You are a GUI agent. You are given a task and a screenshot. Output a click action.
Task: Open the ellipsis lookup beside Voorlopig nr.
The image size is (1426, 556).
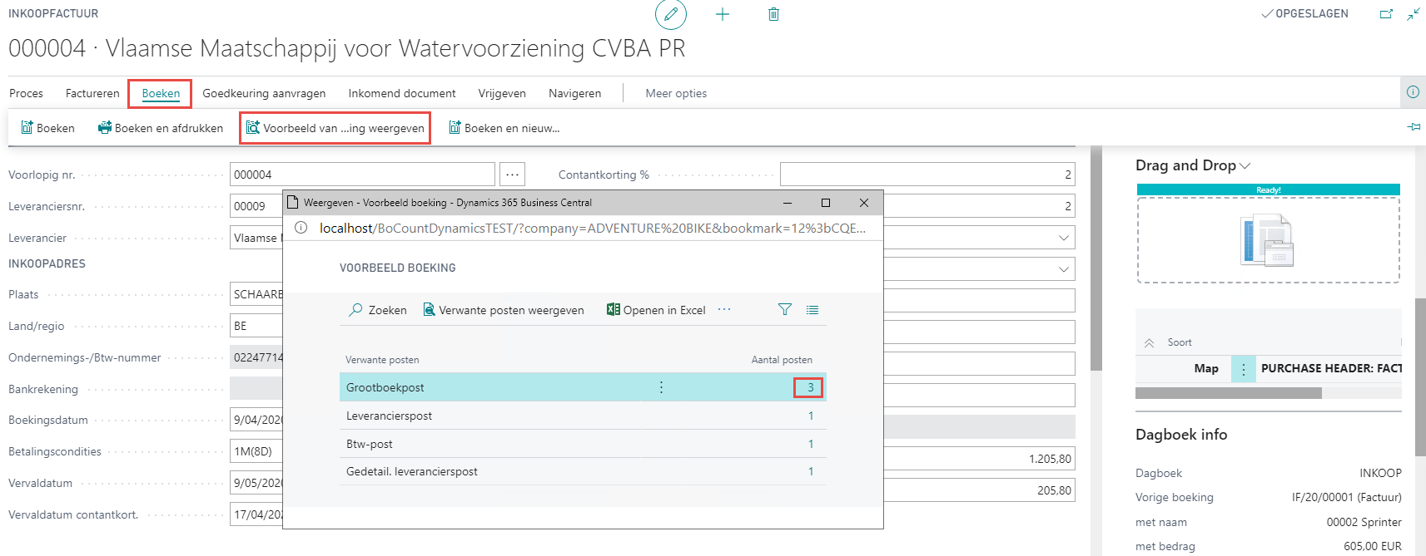513,175
